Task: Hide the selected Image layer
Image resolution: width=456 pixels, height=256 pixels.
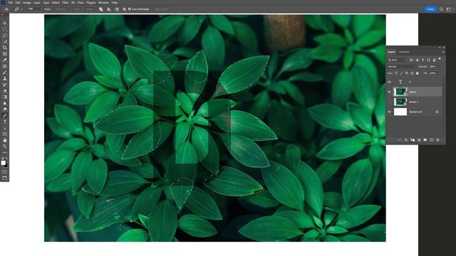Action: (x=390, y=92)
